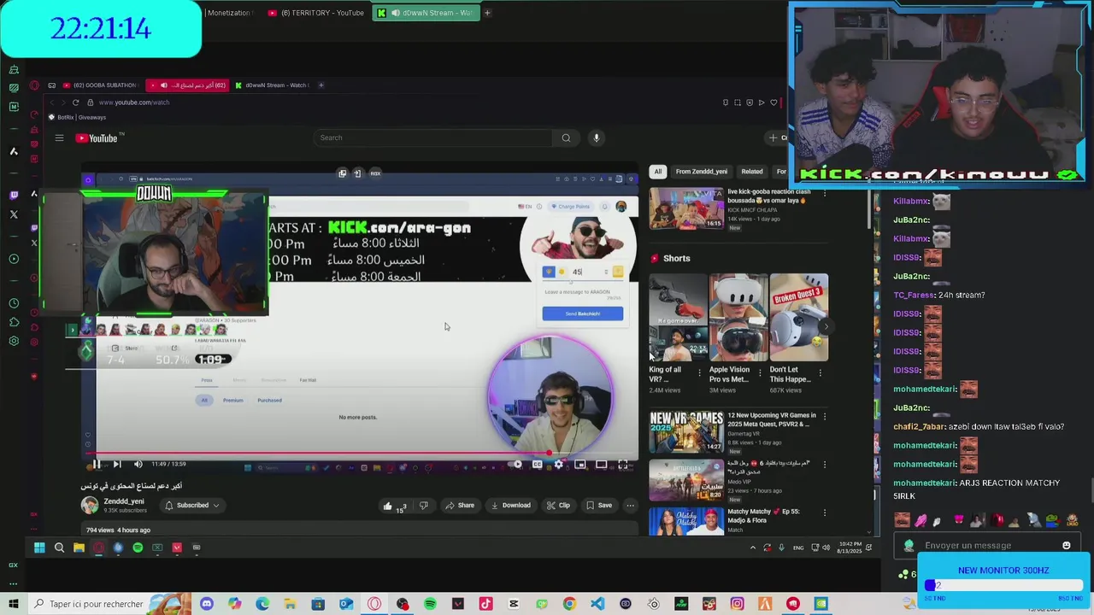Dislike the video with thumbs down
The height and width of the screenshot is (615, 1094).
423,506
